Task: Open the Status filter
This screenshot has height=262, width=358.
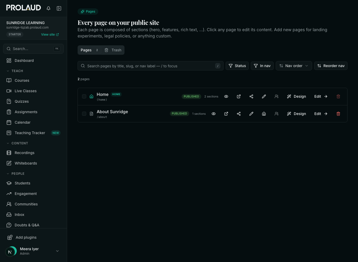Action: (237, 66)
